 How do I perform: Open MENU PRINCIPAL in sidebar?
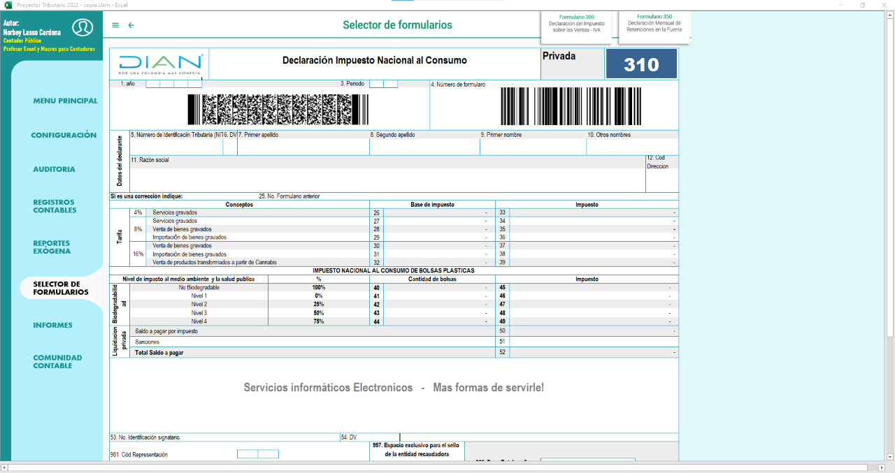66,101
